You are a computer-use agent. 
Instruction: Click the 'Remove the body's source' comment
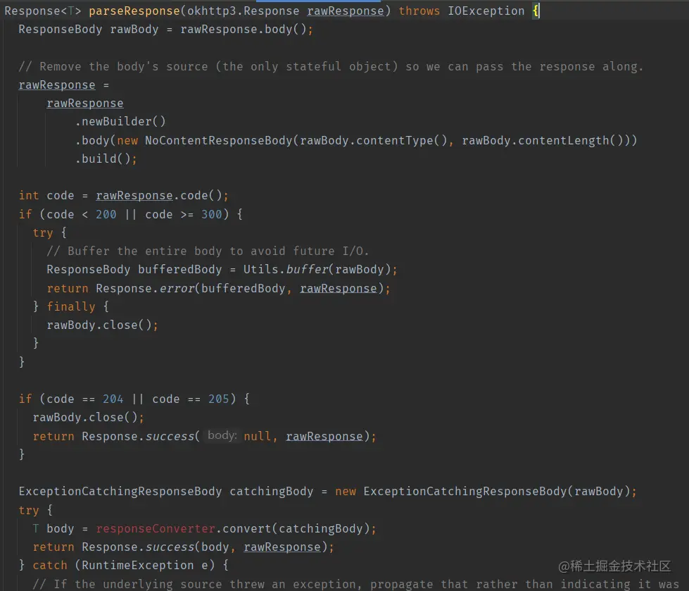click(x=331, y=66)
